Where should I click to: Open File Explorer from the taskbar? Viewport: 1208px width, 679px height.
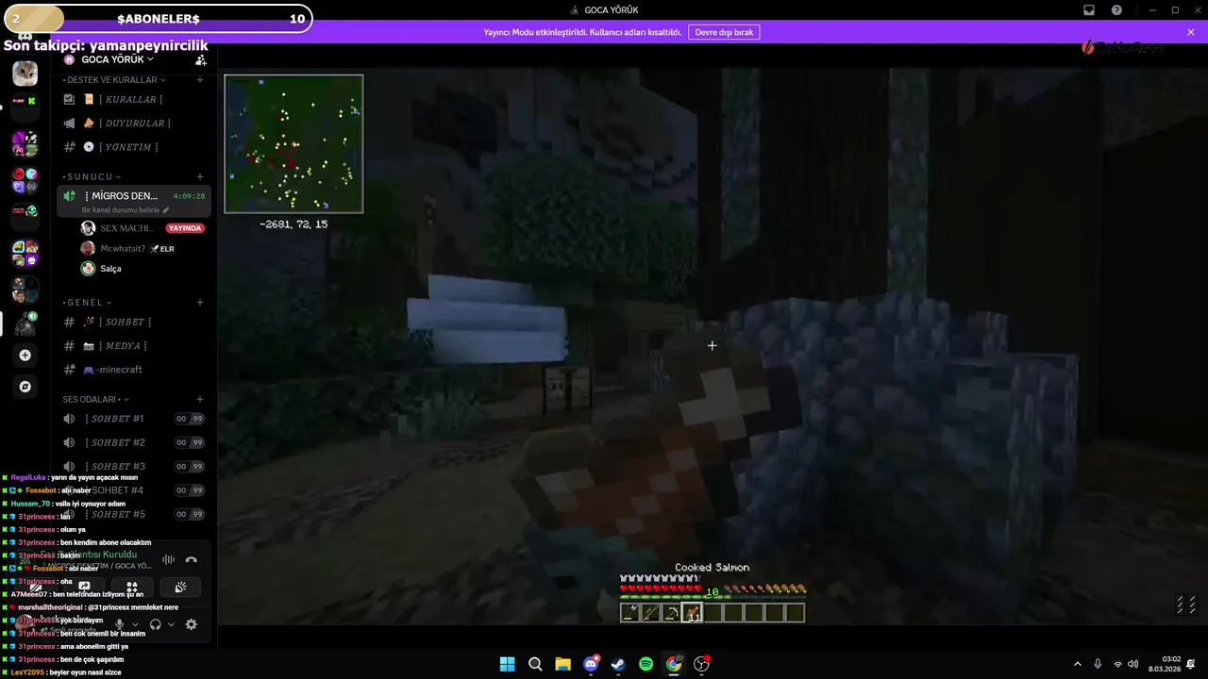point(563,664)
